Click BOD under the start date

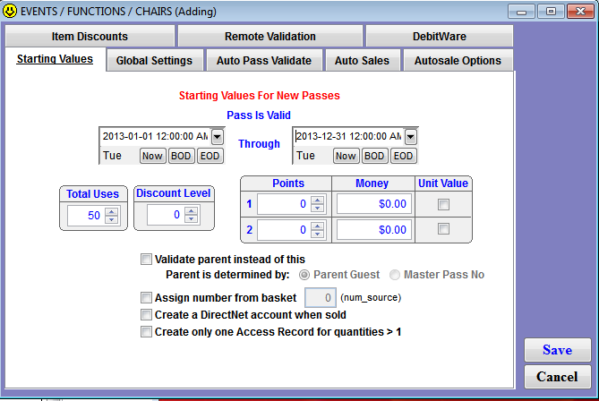[x=181, y=156]
